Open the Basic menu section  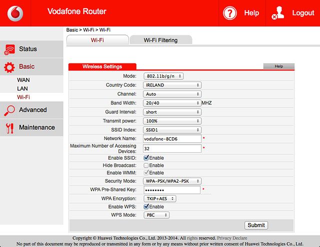click(31, 67)
